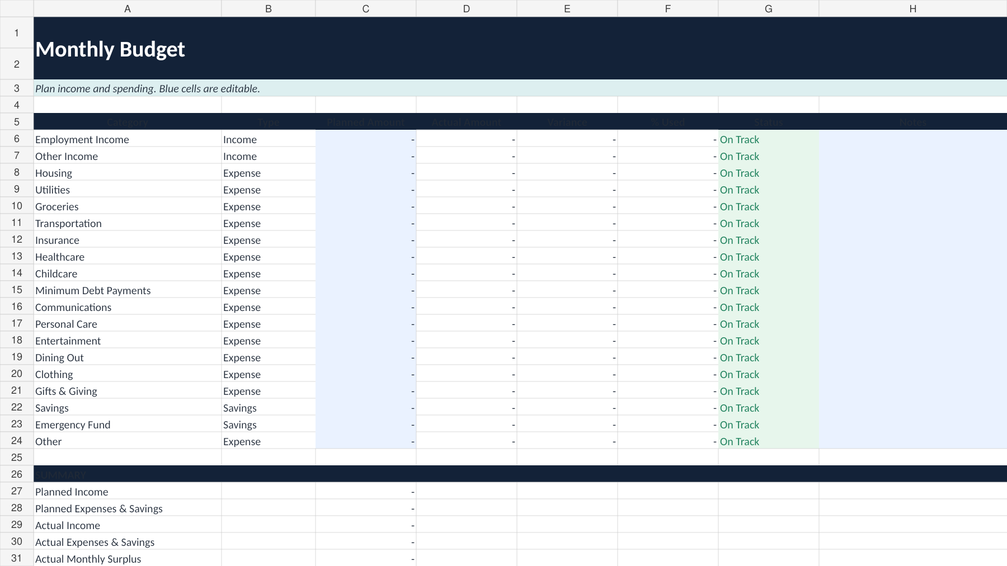Select column F header
The height and width of the screenshot is (566, 1007).
668,8
